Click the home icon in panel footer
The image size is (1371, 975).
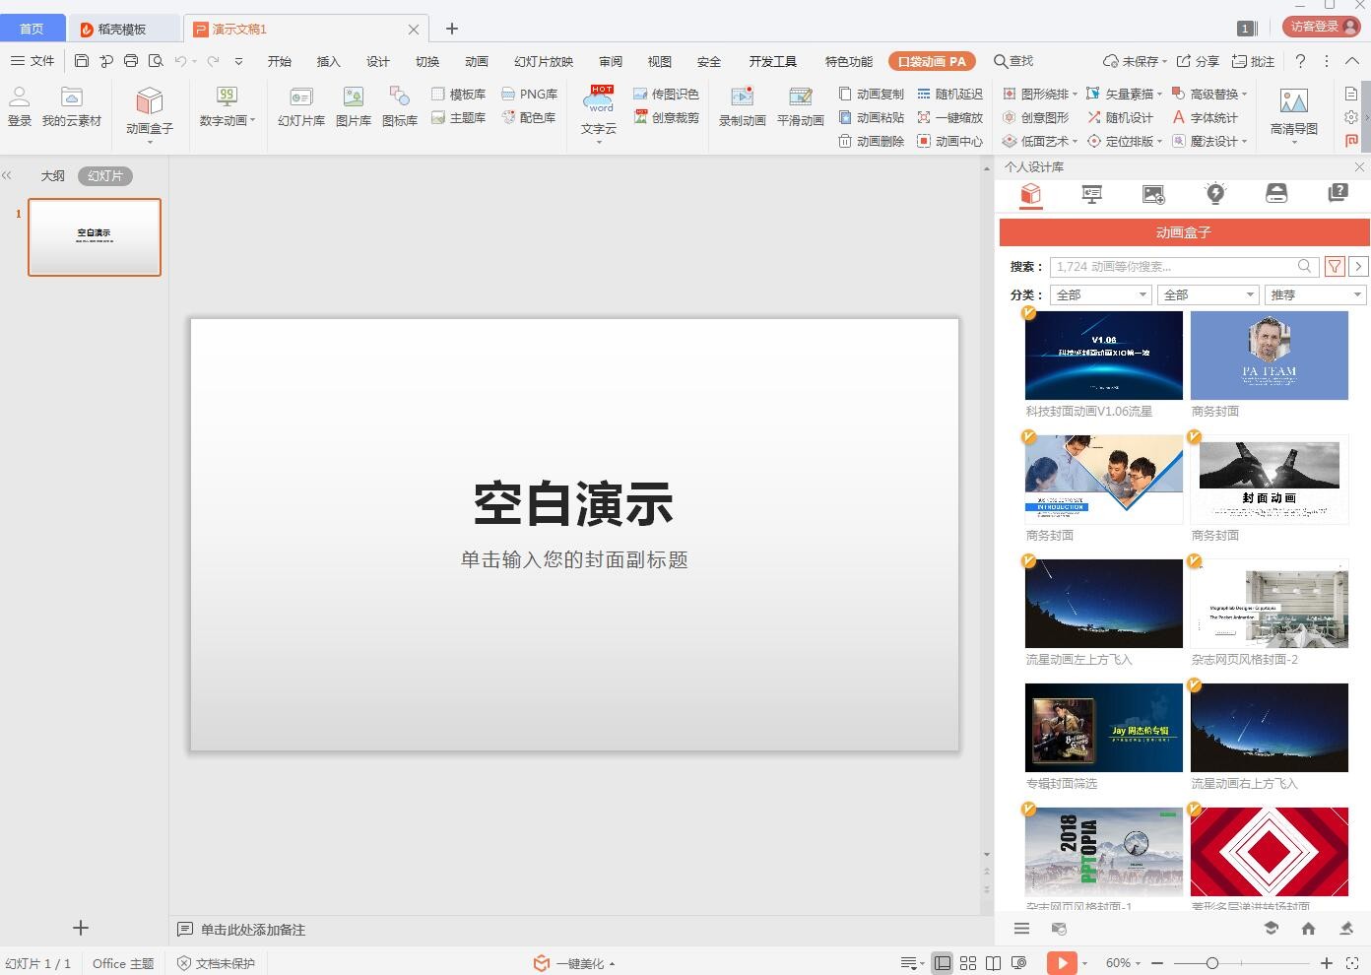tap(1308, 927)
